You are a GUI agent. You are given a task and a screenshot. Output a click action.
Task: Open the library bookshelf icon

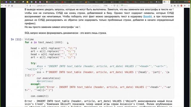175,6
